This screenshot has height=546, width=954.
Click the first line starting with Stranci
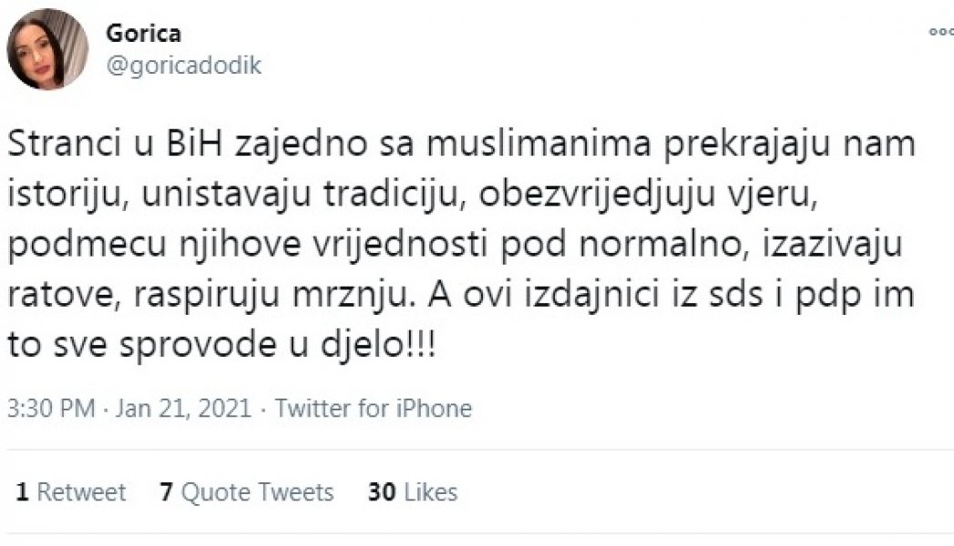click(x=456, y=142)
